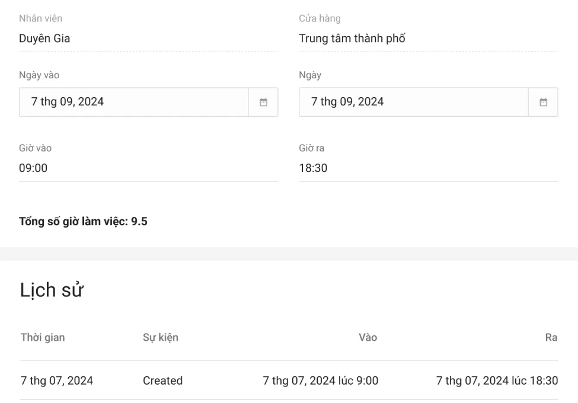The height and width of the screenshot is (403, 578).
Task: Click the Giờ vào time 09:00
Action: (33, 168)
